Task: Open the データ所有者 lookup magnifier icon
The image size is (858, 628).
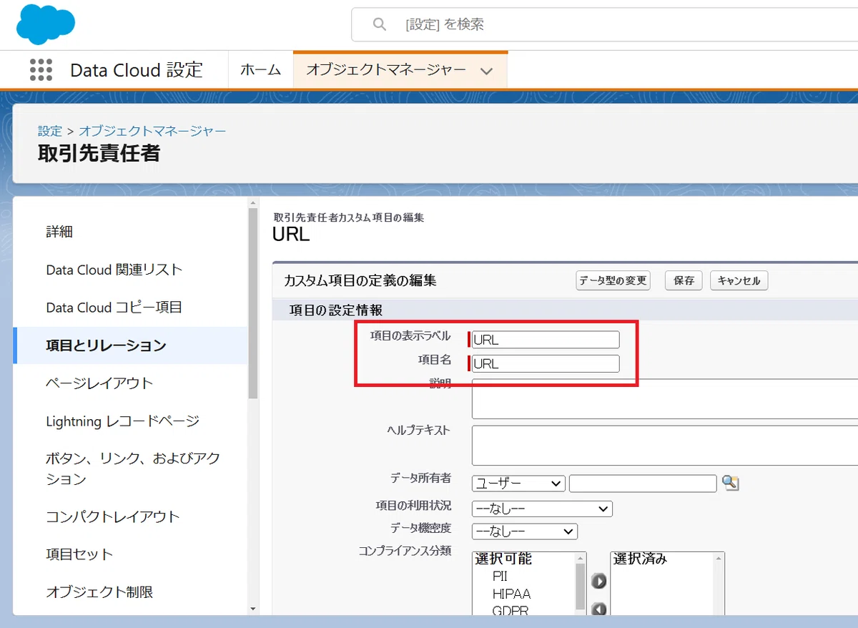Action: pos(730,483)
